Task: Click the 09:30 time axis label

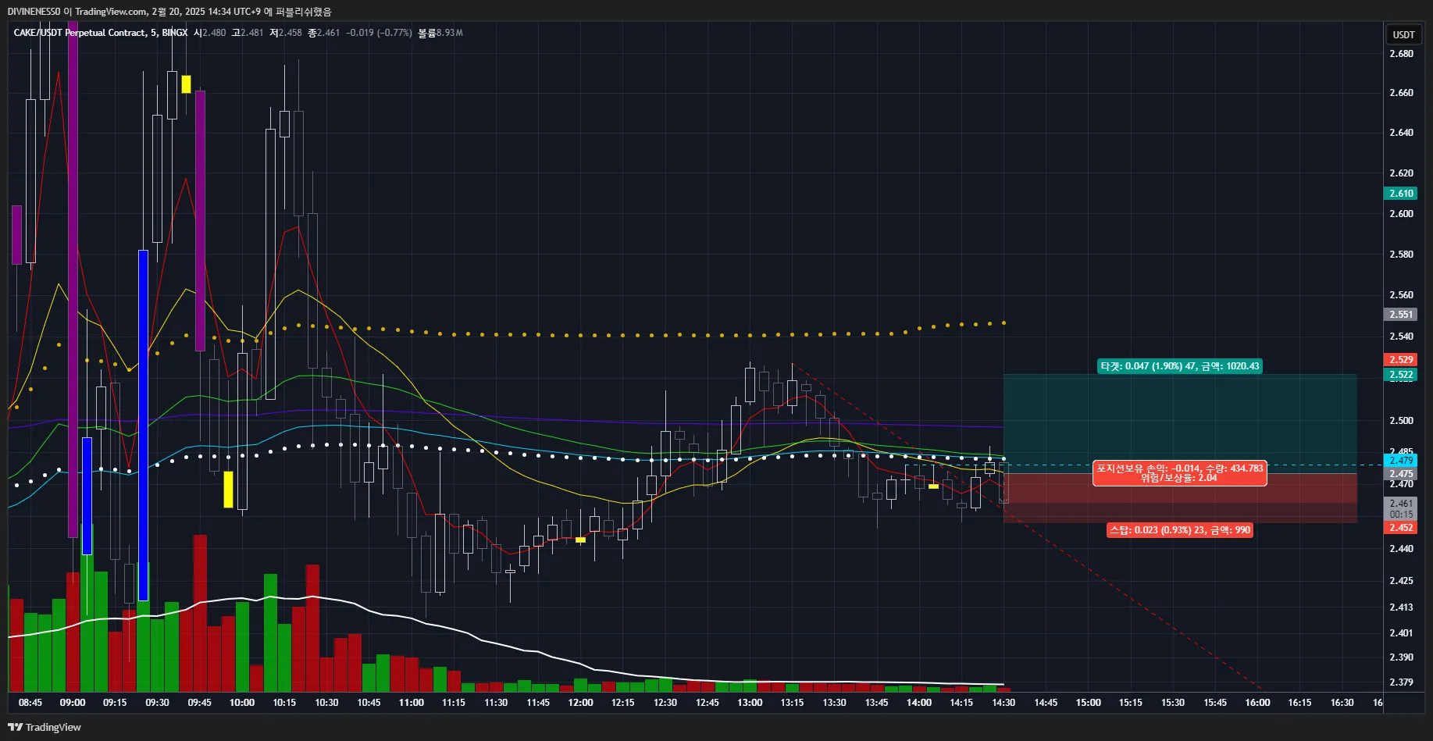Action: click(x=157, y=703)
